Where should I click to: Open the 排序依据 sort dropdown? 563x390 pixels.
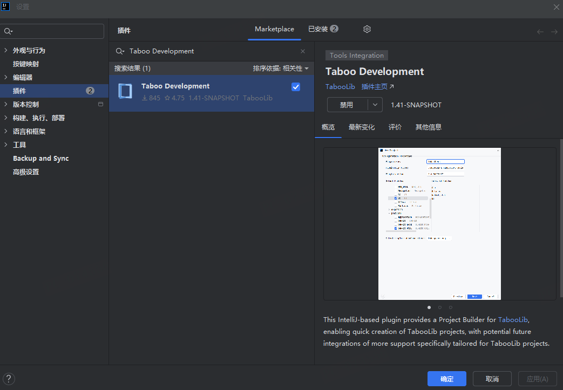click(x=281, y=69)
